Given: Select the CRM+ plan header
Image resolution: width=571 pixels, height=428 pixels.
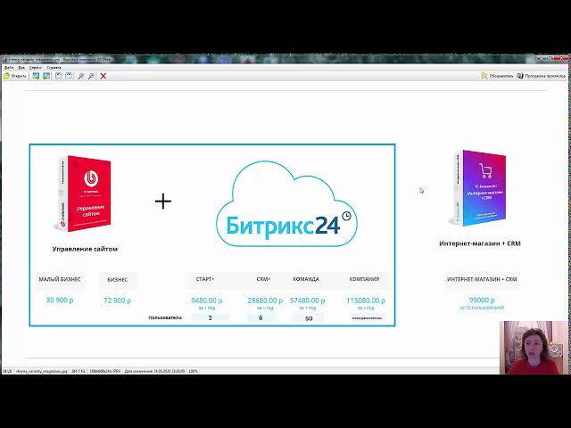Looking at the screenshot, I should click(263, 279).
